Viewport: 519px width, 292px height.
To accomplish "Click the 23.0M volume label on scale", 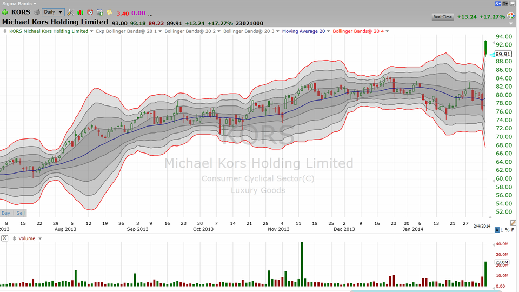I will pos(502,262).
